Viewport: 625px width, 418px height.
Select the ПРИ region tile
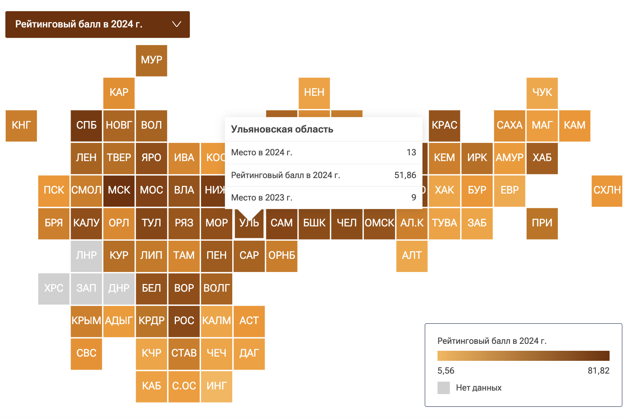[542, 223]
